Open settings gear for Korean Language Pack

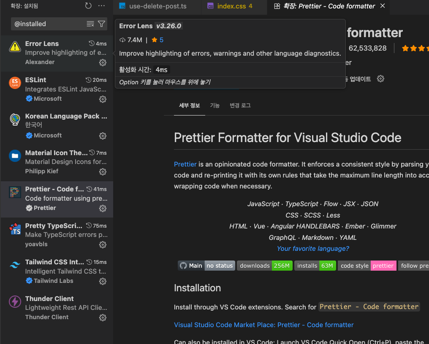[103, 136]
